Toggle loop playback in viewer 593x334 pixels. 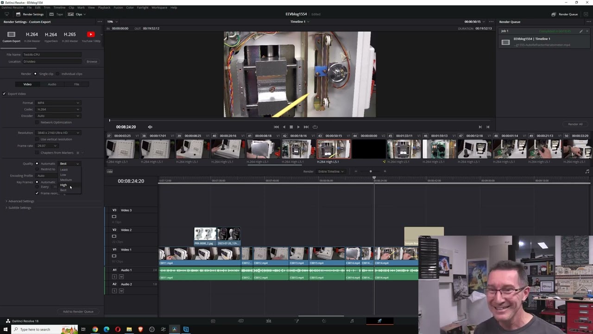(x=315, y=127)
